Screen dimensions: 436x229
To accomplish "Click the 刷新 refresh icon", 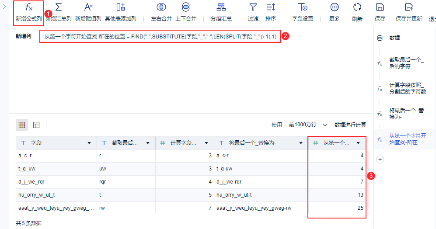I will point(357,7).
